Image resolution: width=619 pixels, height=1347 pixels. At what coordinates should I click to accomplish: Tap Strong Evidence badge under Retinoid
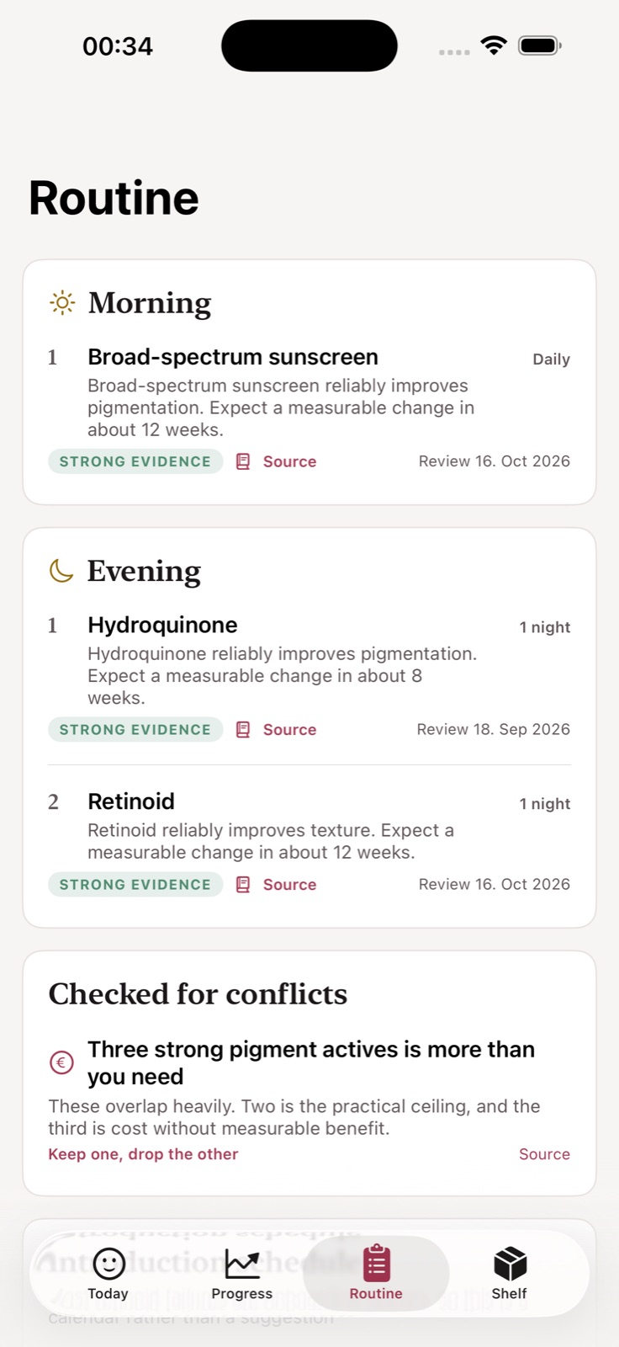point(135,885)
